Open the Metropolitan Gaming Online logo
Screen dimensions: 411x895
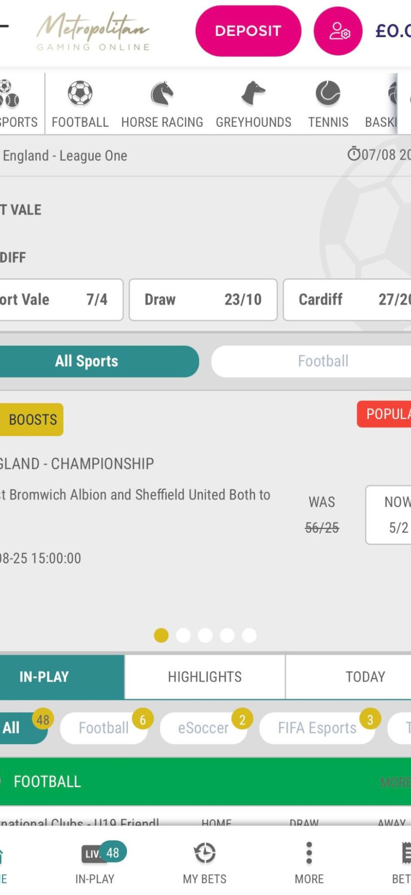pyautogui.click(x=93, y=31)
